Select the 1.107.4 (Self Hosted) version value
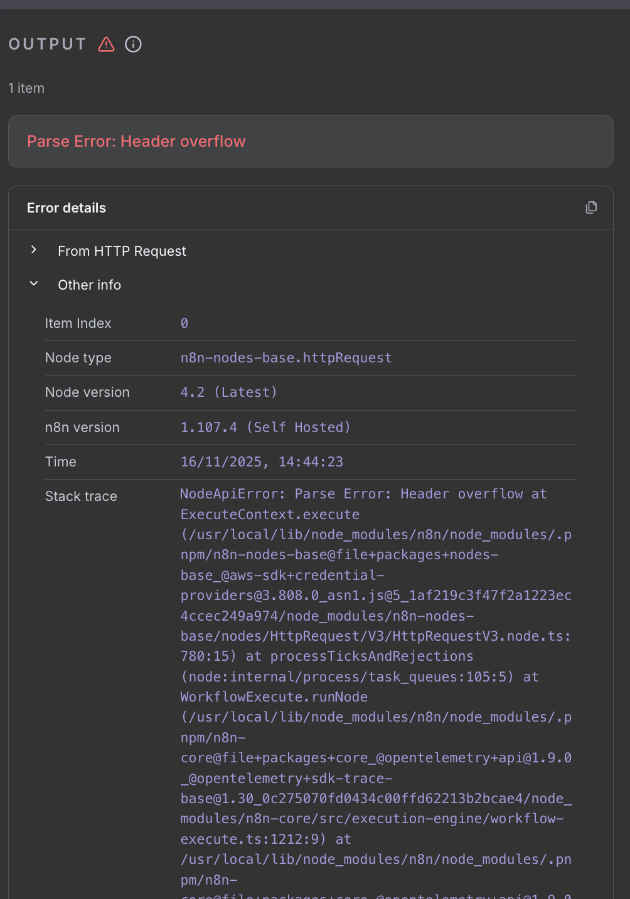 pos(265,428)
